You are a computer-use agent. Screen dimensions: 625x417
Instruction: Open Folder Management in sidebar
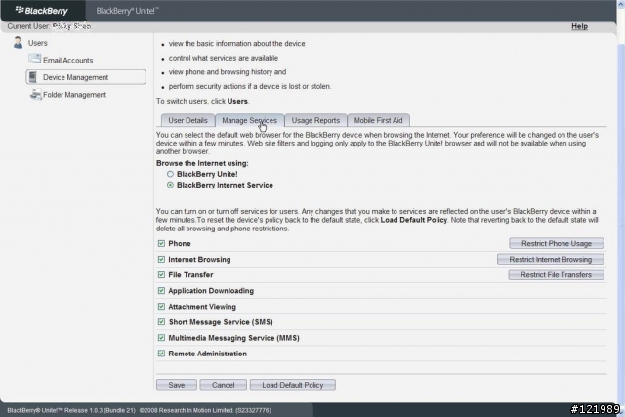pos(74,95)
